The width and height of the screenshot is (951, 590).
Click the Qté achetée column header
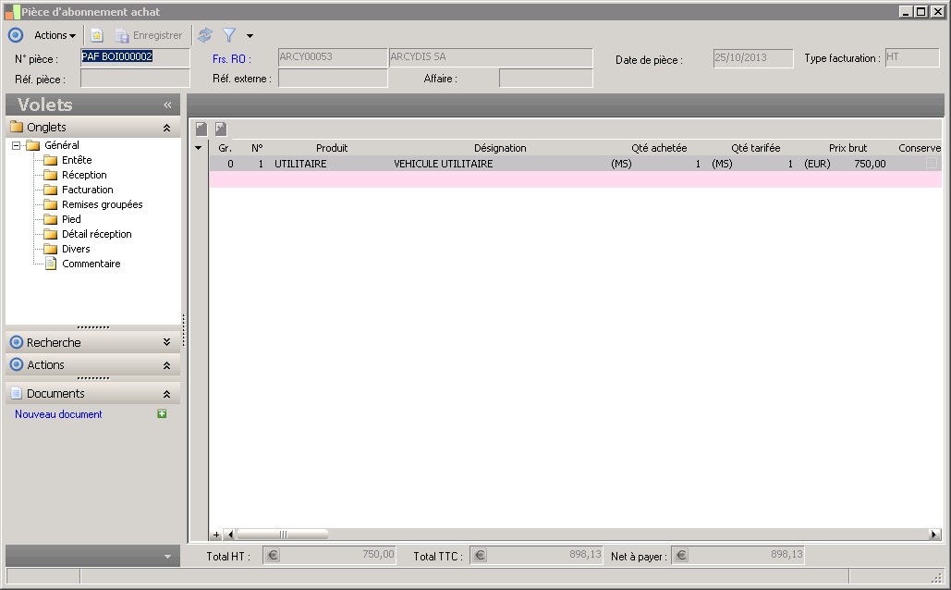659,148
